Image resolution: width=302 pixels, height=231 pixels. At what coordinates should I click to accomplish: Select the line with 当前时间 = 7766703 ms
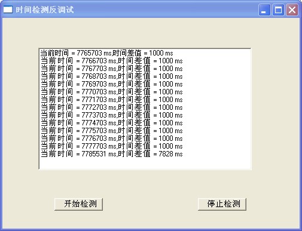pyautogui.click(x=112, y=61)
